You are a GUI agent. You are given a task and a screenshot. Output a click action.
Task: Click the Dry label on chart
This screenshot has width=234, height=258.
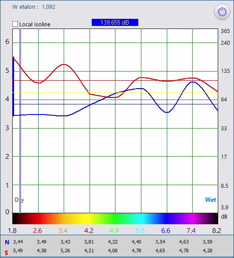coord(19,200)
